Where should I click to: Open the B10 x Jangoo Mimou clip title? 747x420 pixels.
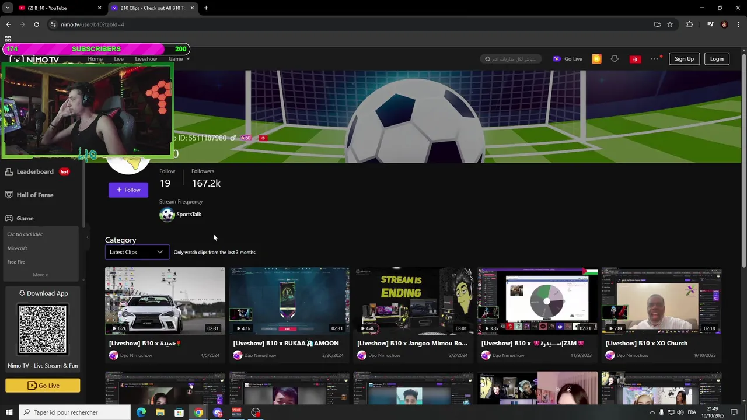pyautogui.click(x=412, y=344)
